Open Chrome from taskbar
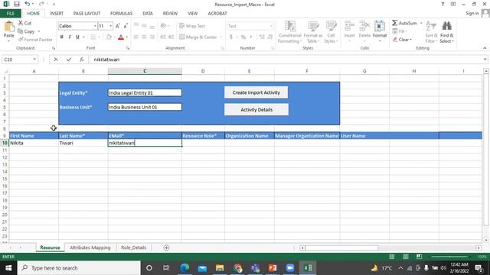 coord(237,268)
